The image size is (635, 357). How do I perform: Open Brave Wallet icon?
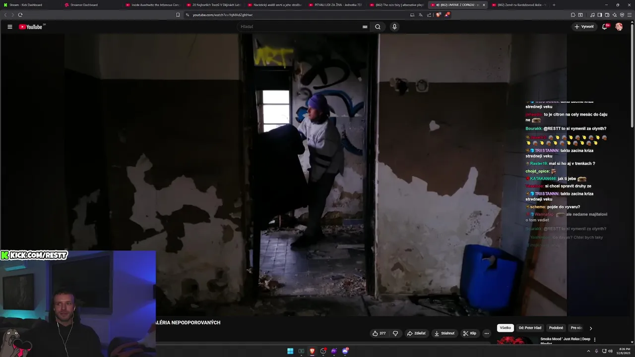607,15
